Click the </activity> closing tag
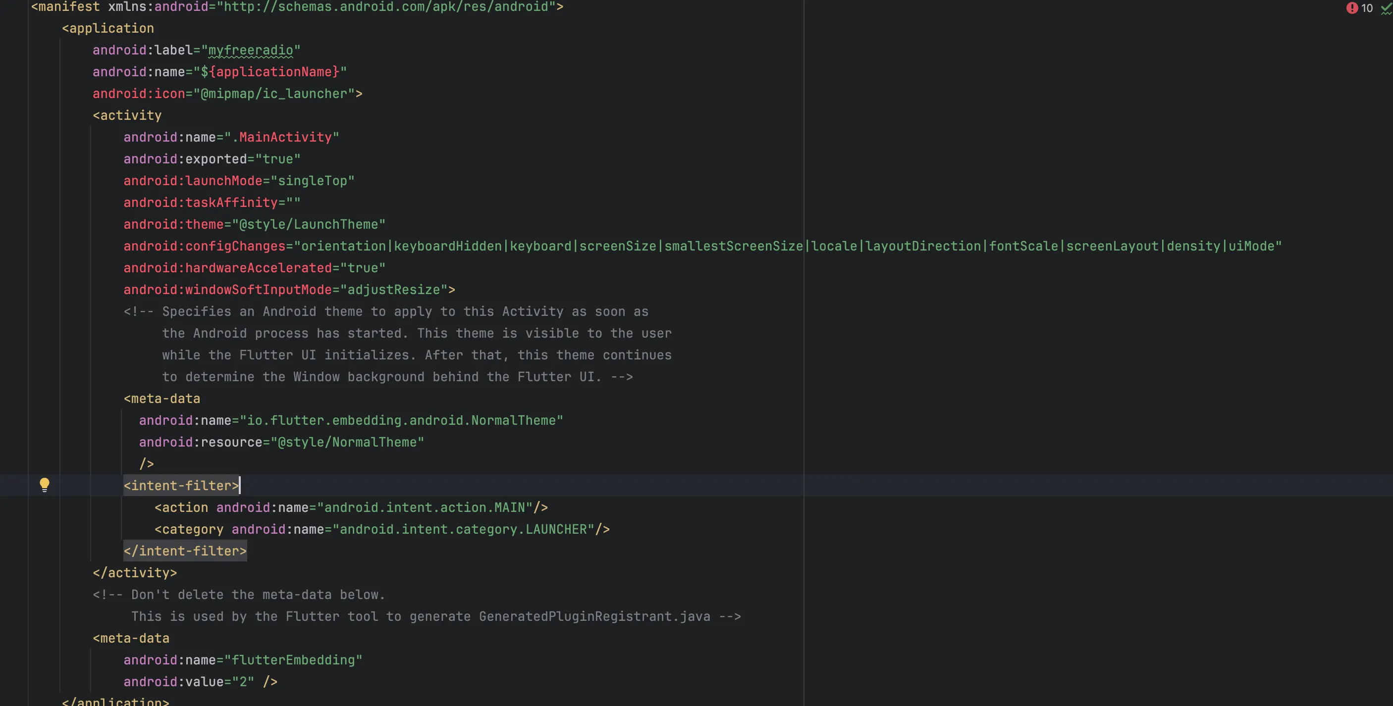 pyautogui.click(x=135, y=573)
